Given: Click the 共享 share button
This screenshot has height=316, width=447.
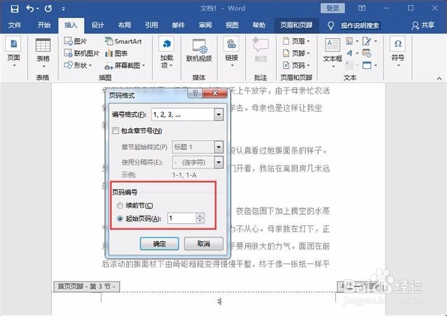Looking at the screenshot, I should pyautogui.click(x=423, y=26).
